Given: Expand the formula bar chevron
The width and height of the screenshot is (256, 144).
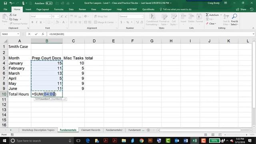Looking at the screenshot, I should pyautogui.click(x=253, y=34).
